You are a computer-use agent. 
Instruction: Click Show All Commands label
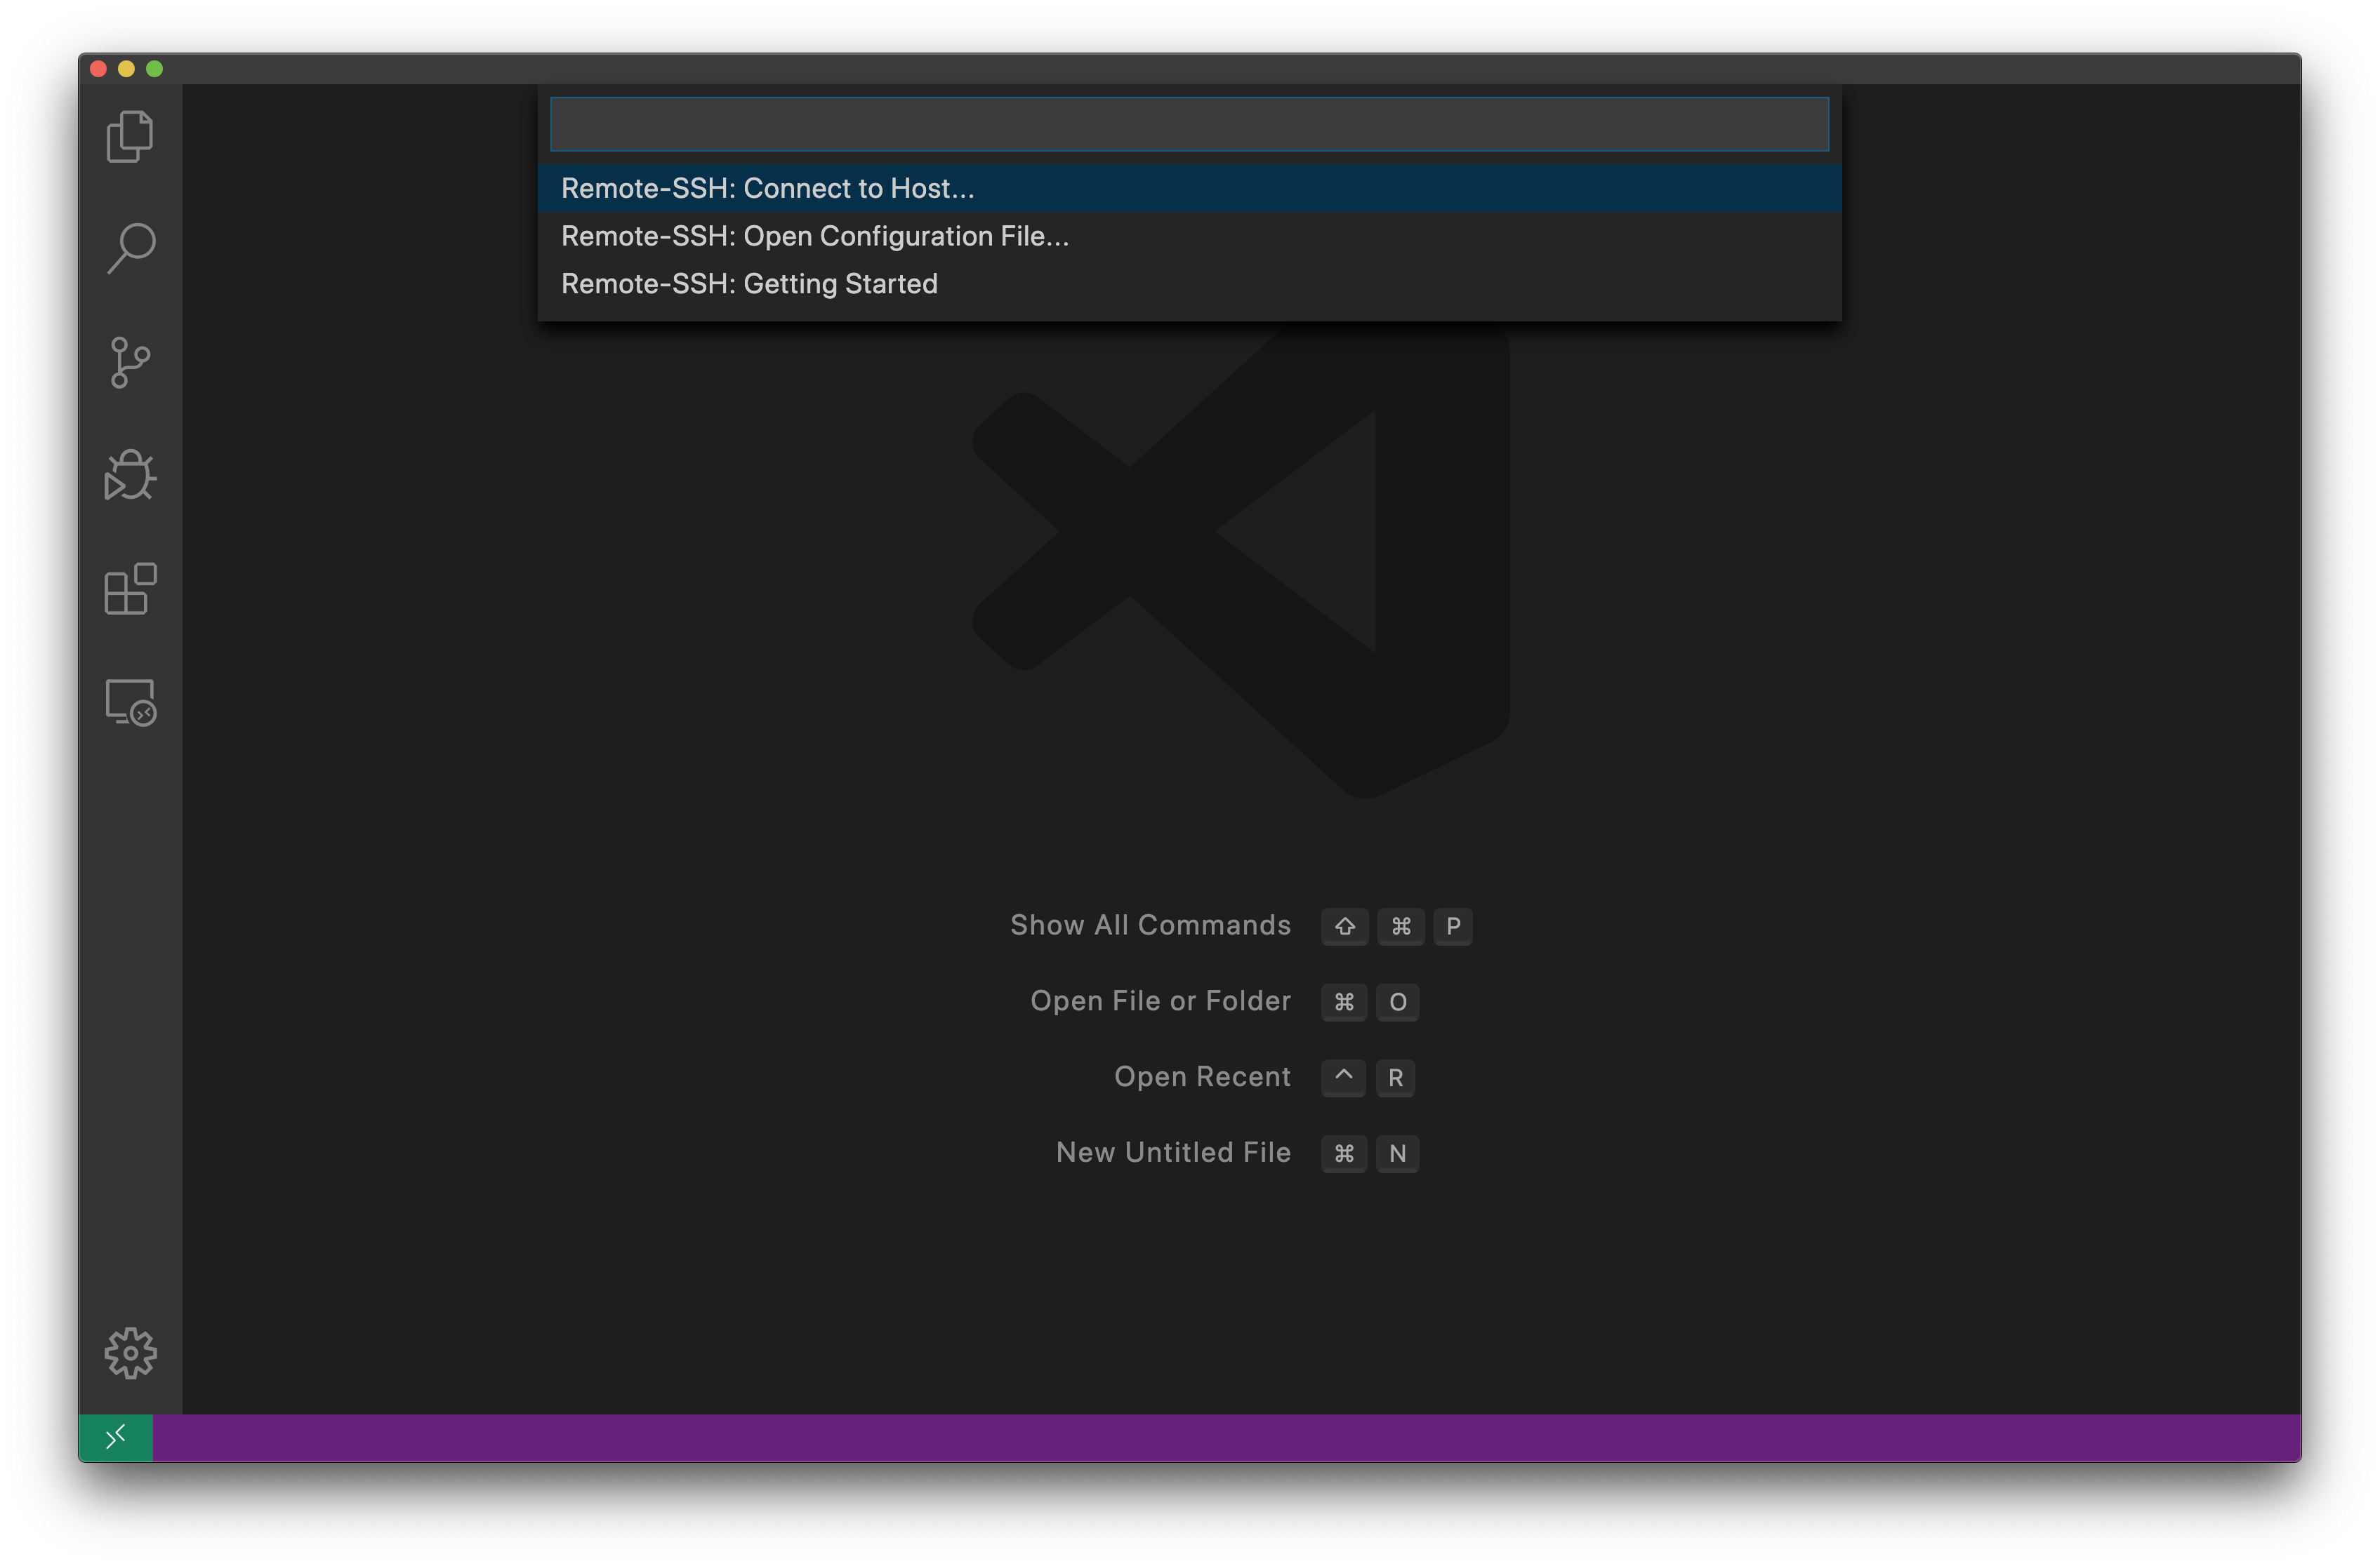coord(1150,925)
